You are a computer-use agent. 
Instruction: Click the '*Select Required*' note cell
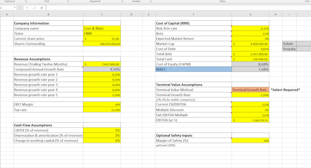285,90
